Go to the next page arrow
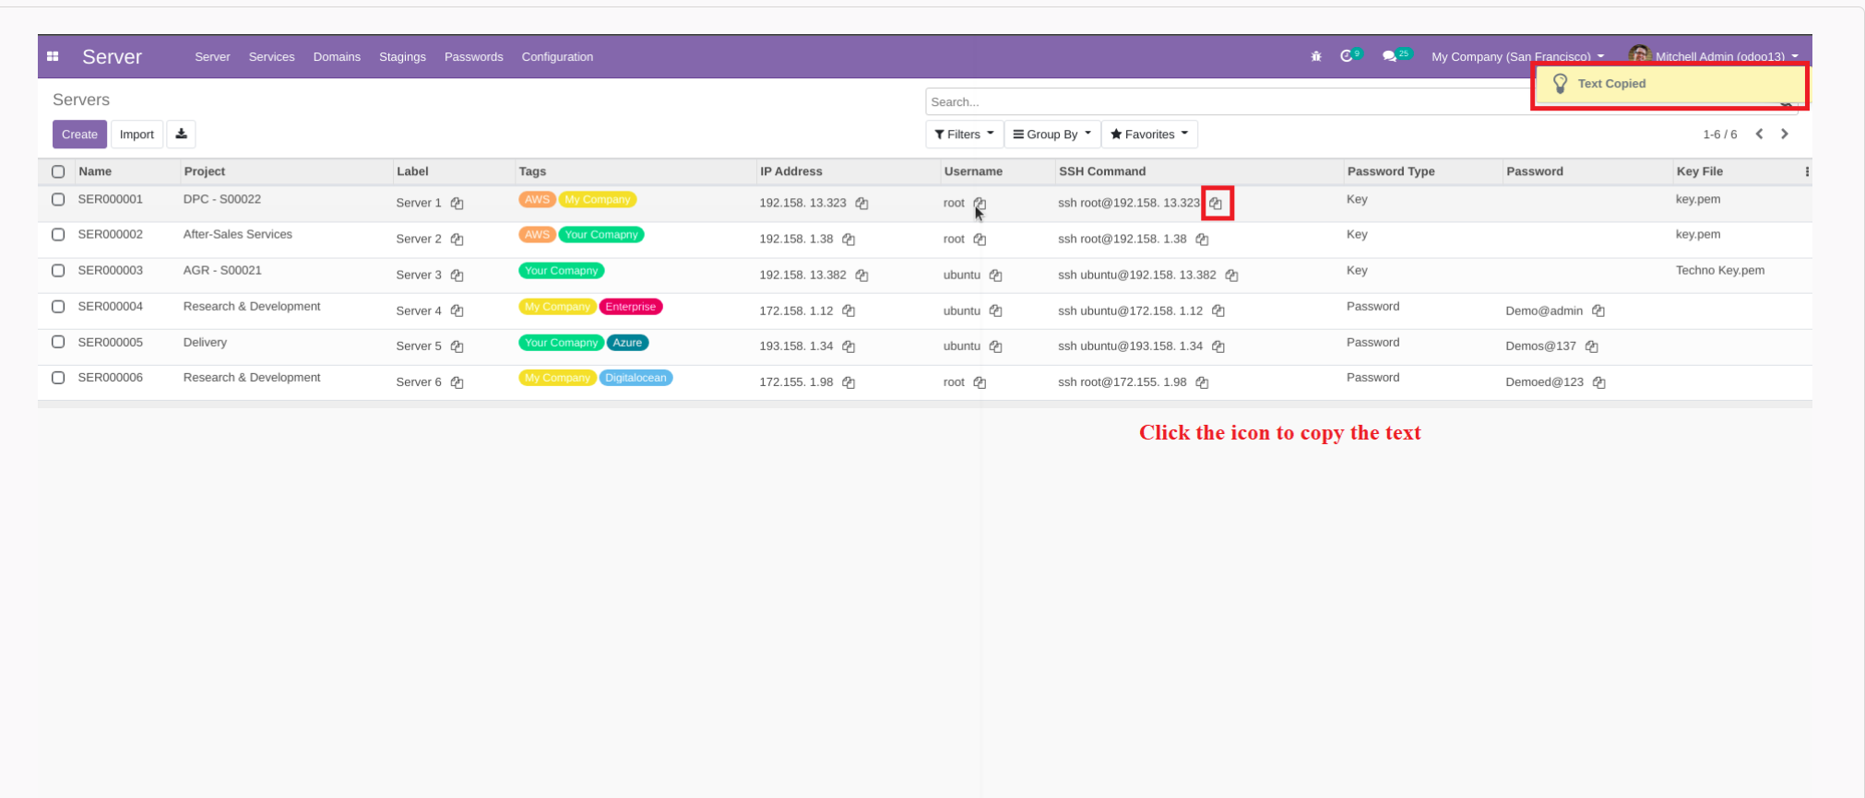1865x798 pixels. (x=1785, y=134)
